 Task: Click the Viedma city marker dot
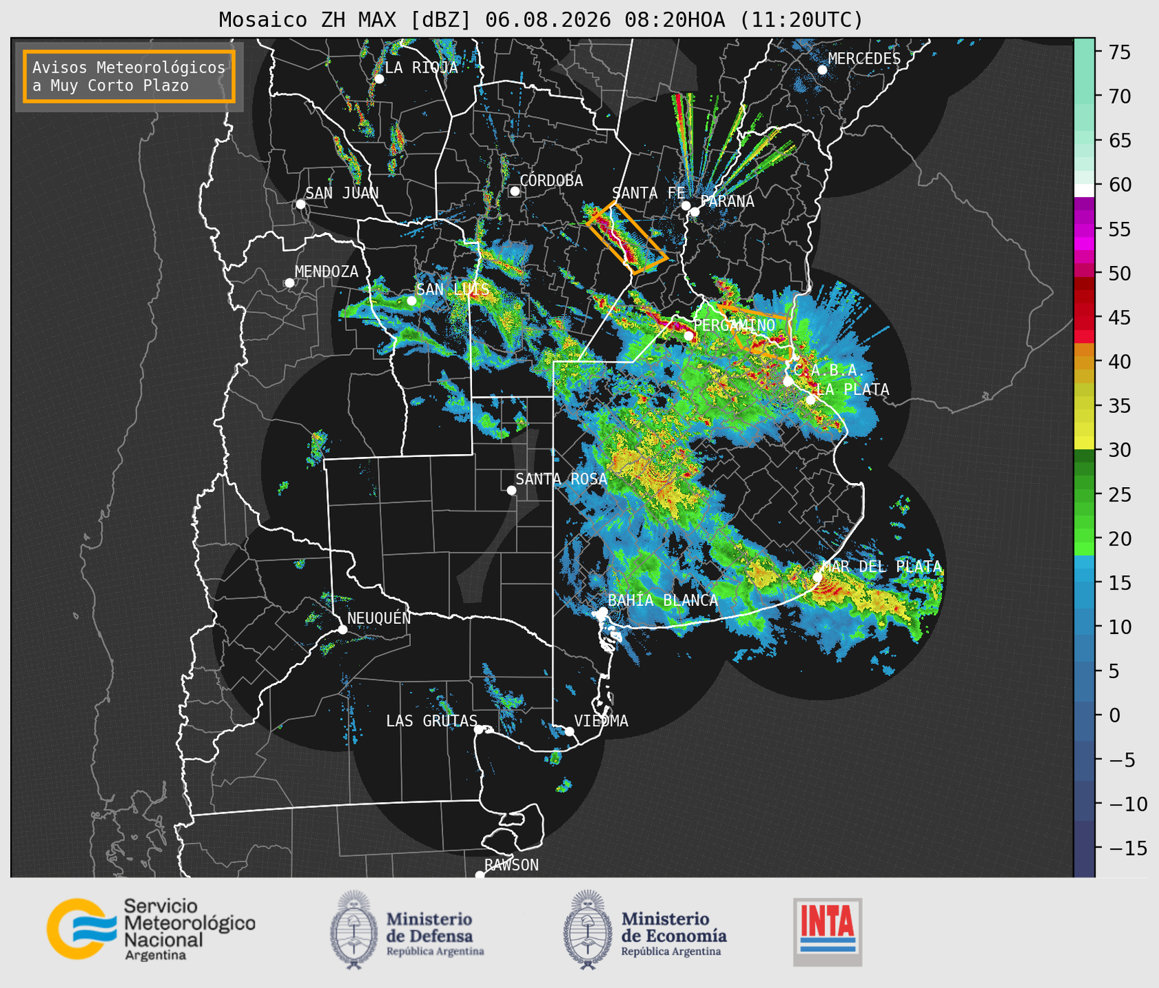click(570, 731)
